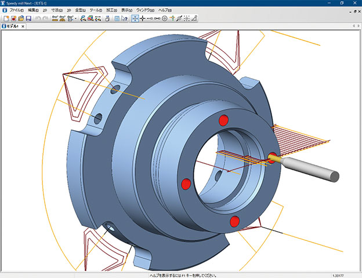Toggle the crosshair point snap button
Screen dimensions: 362x278
click(143, 19)
